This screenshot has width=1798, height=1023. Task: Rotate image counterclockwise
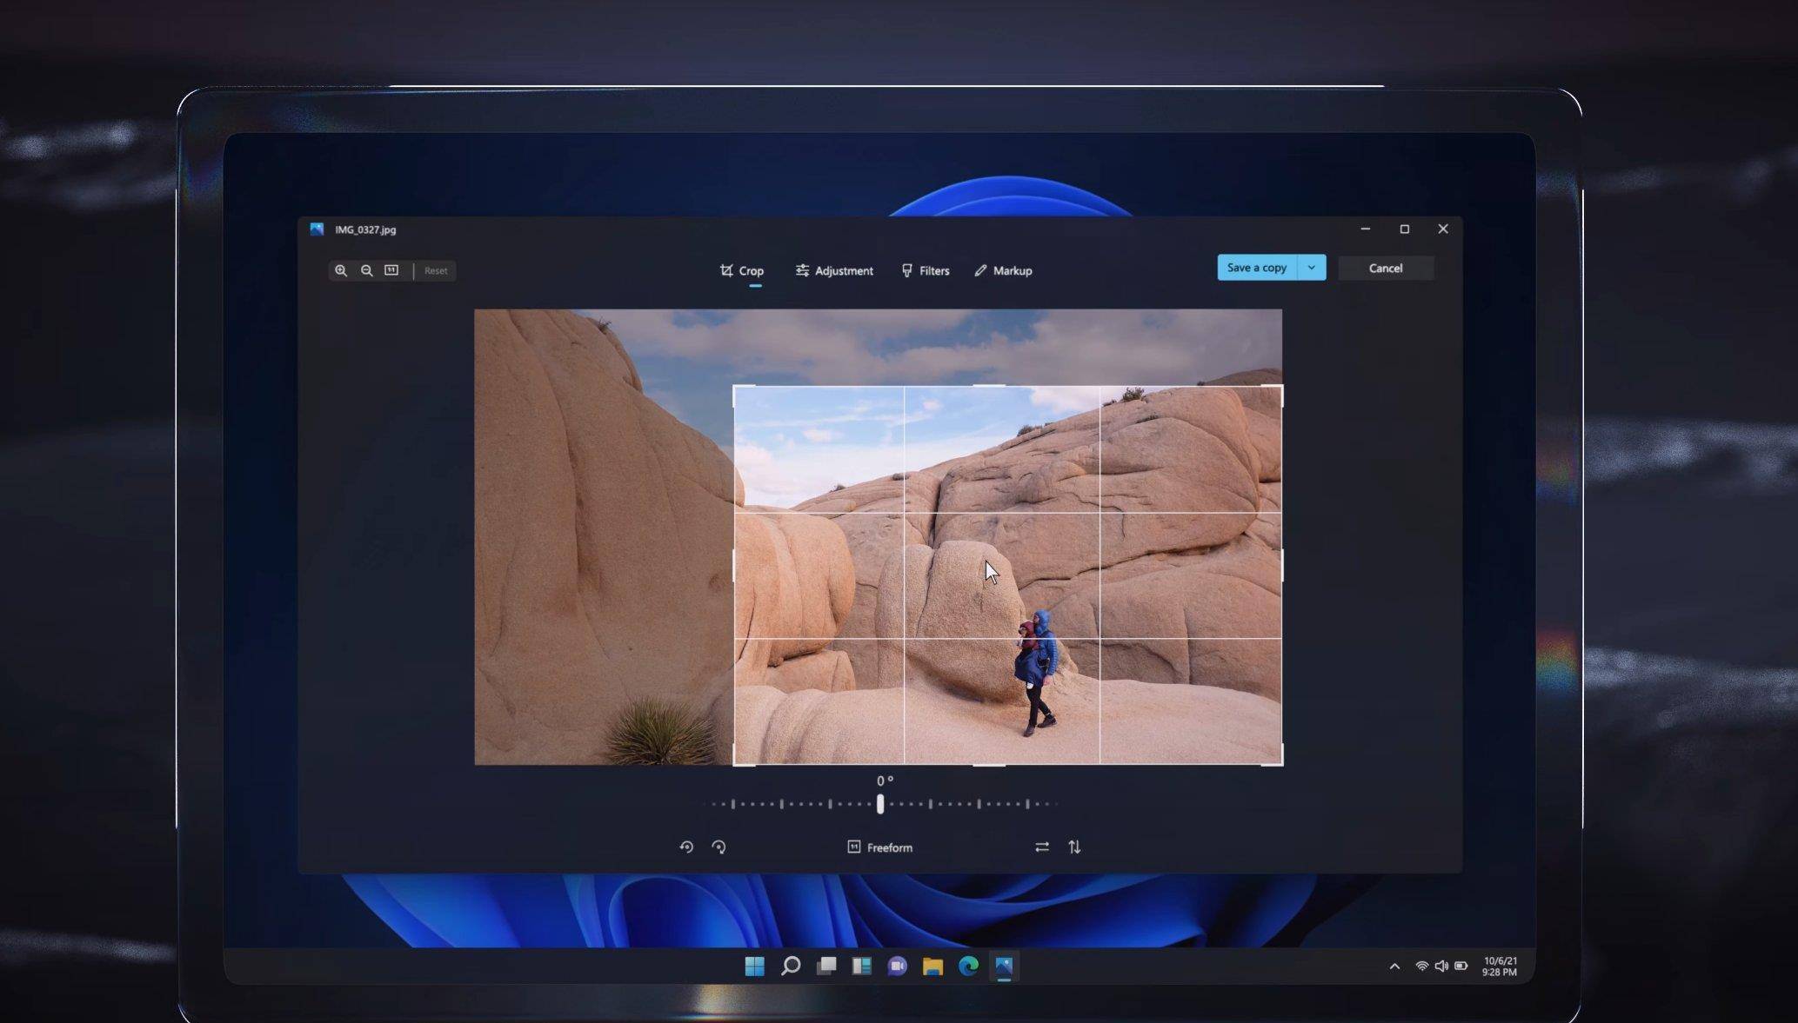point(686,847)
